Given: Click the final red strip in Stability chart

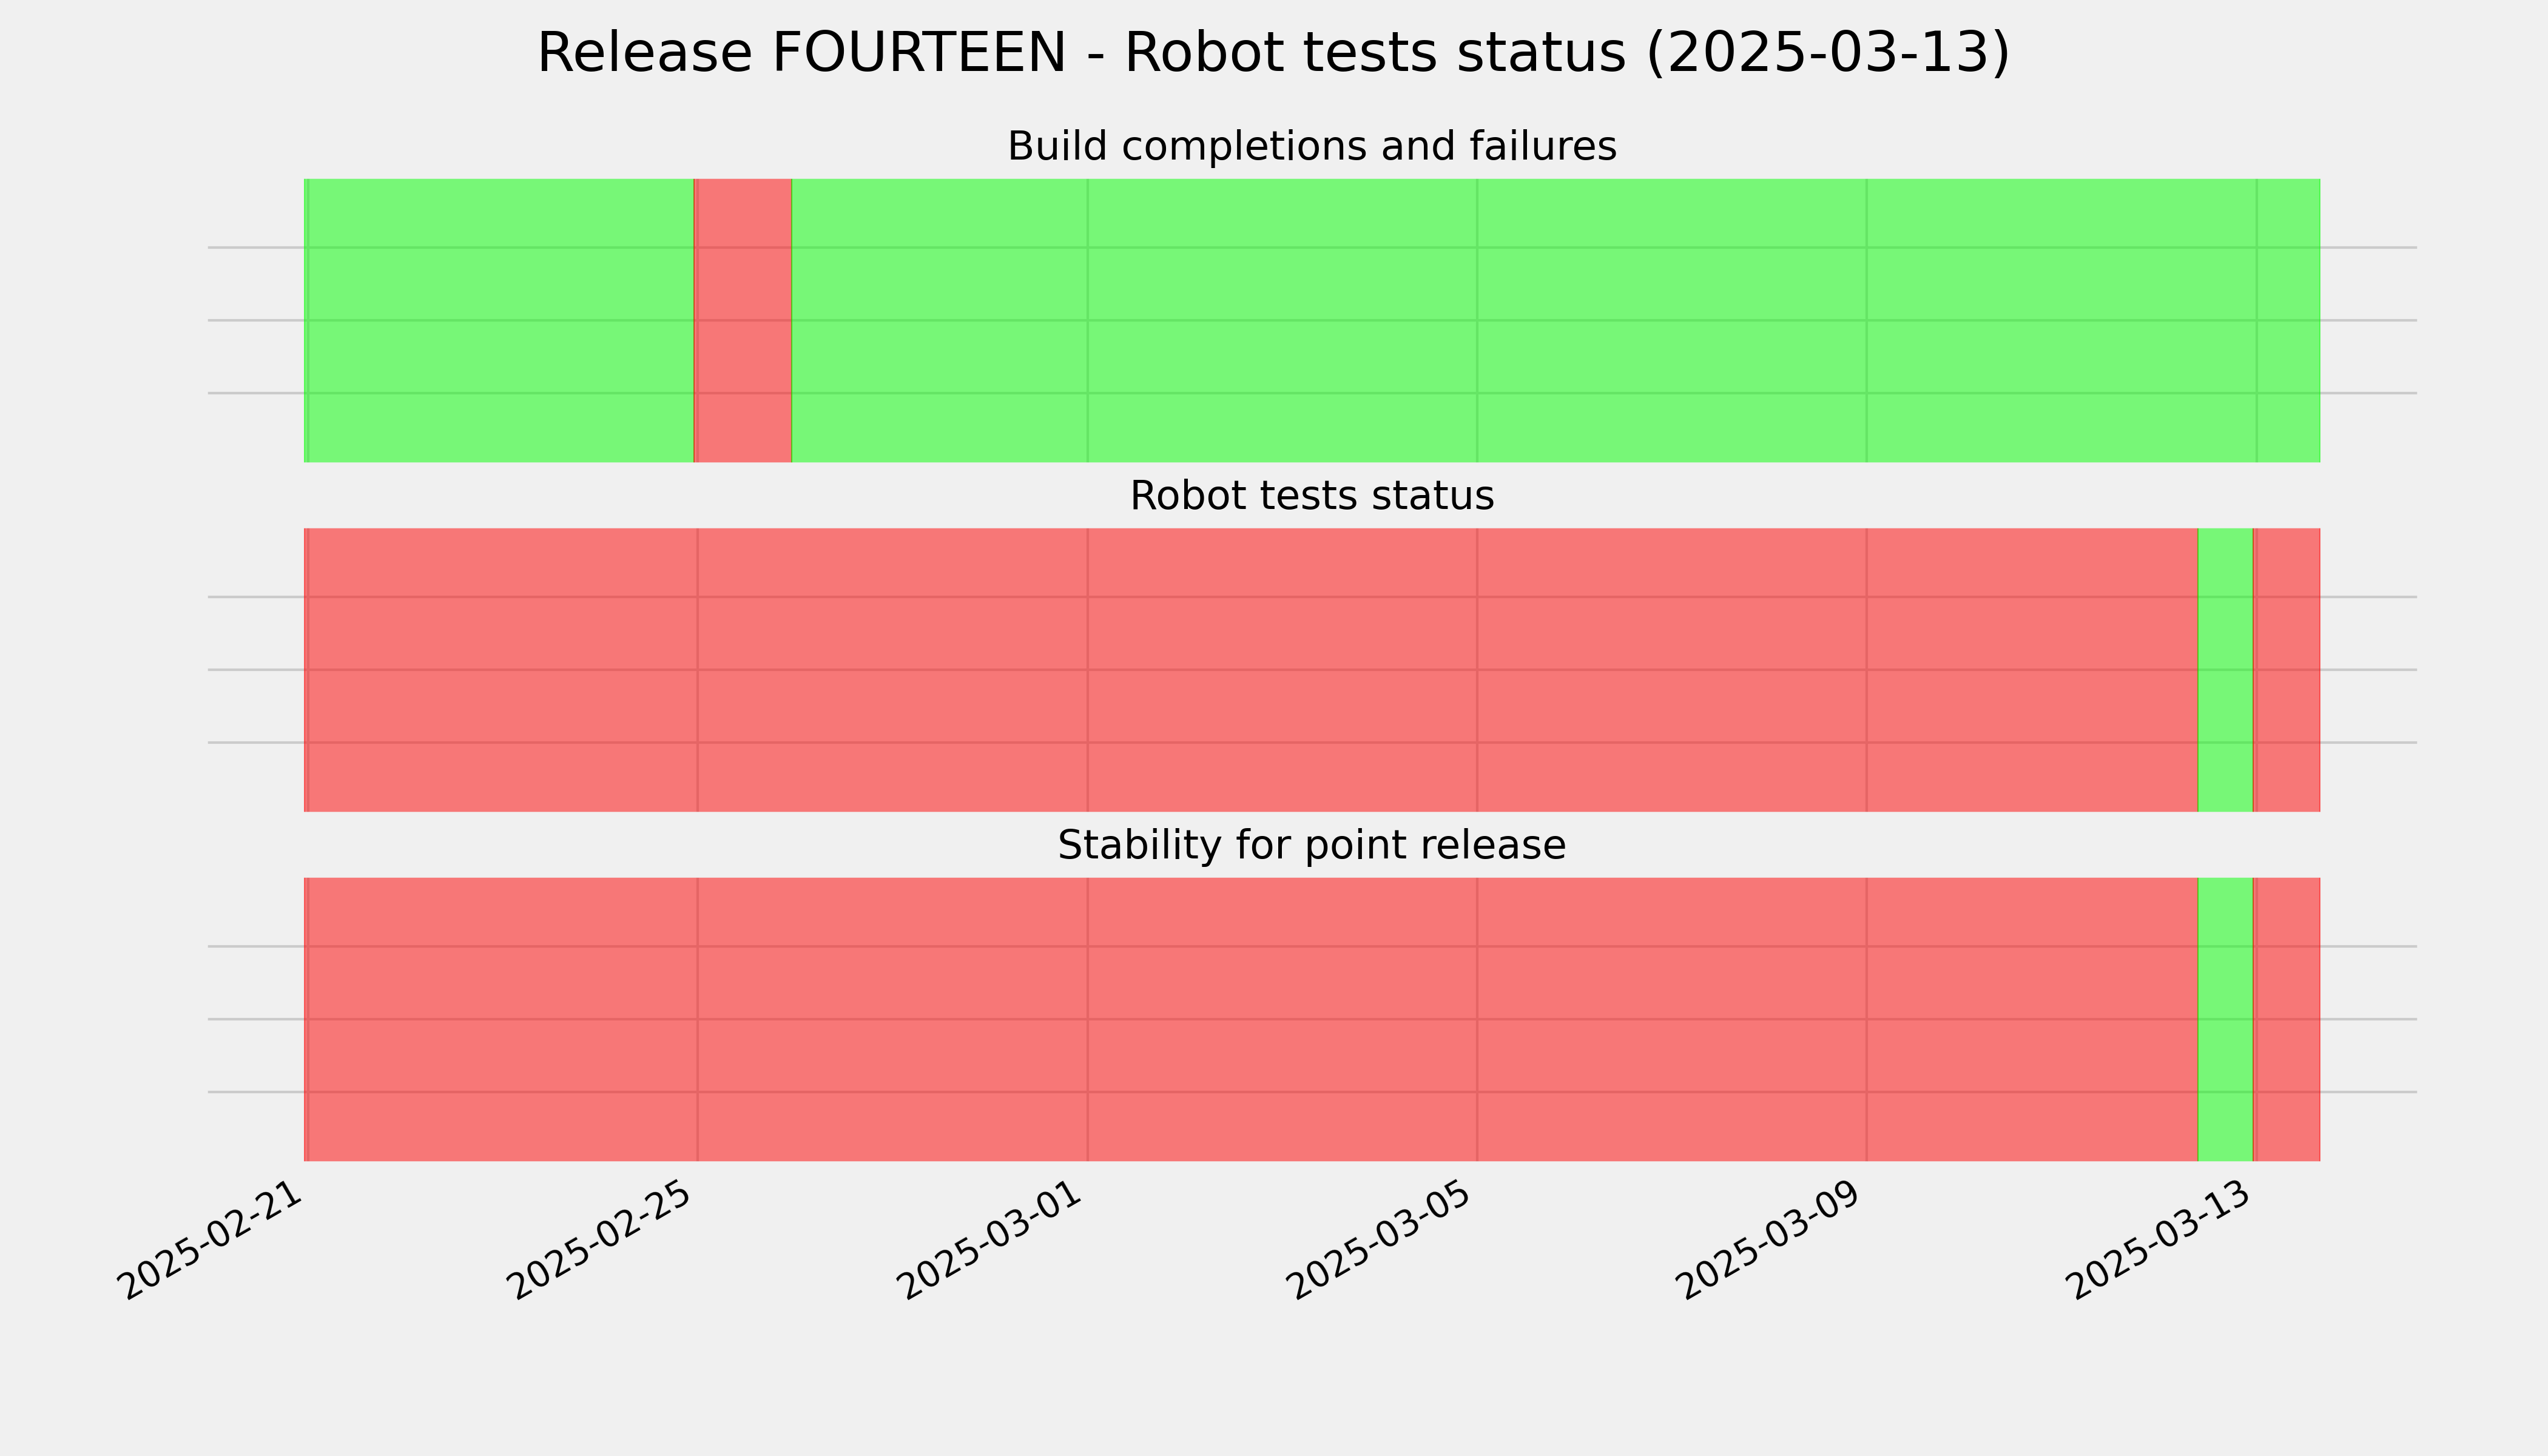Looking at the screenshot, I should [2287, 1019].
